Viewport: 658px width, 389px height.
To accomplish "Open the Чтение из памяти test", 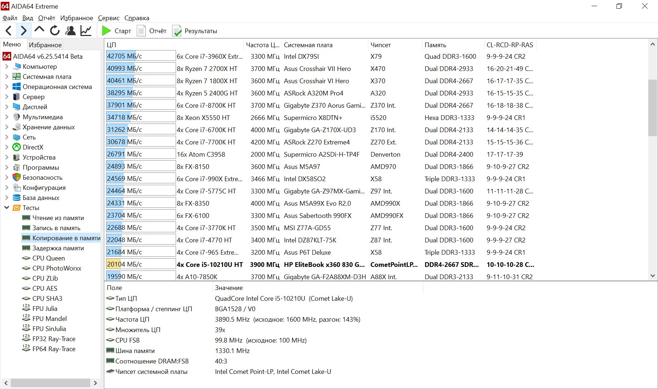I will pos(58,218).
